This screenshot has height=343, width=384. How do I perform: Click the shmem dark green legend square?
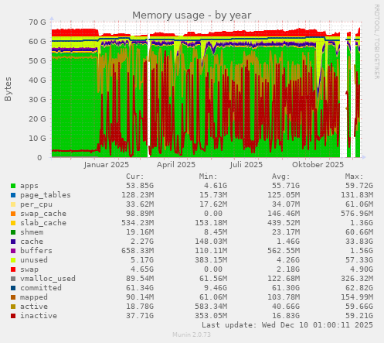tap(13, 232)
